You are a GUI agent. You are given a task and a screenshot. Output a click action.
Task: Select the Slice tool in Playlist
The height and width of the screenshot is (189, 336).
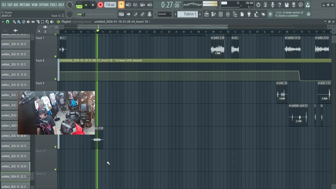[x=38, y=22]
